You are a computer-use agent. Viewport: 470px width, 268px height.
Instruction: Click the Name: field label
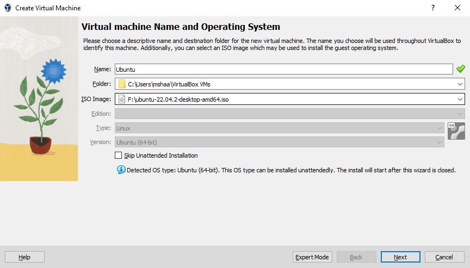pos(102,69)
